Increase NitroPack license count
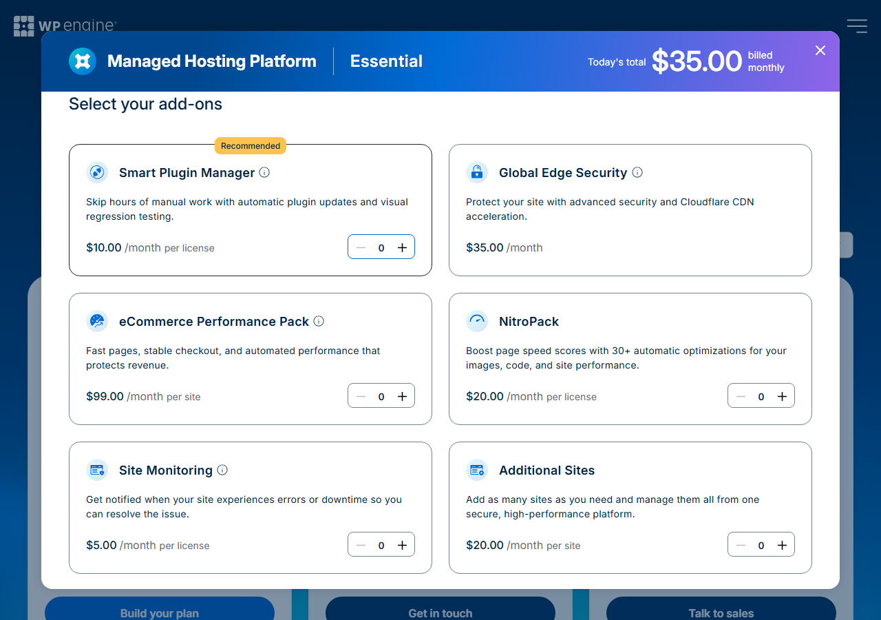Image resolution: width=881 pixels, height=620 pixels. [783, 396]
